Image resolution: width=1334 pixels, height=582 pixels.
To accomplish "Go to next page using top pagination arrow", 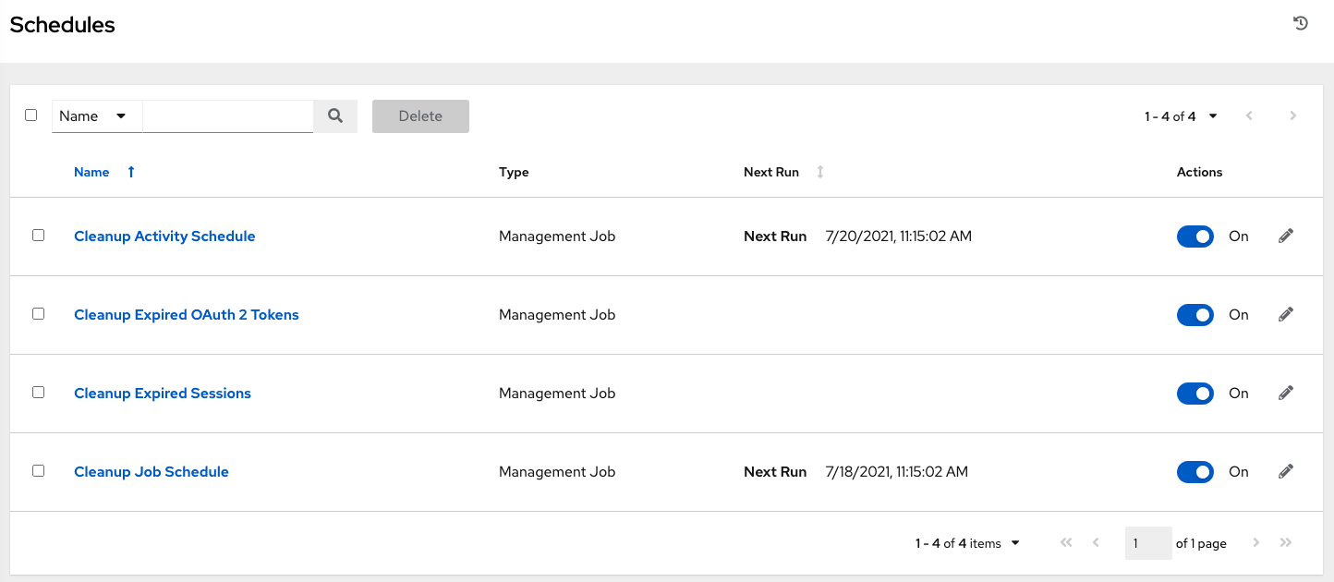I will 1292,115.
